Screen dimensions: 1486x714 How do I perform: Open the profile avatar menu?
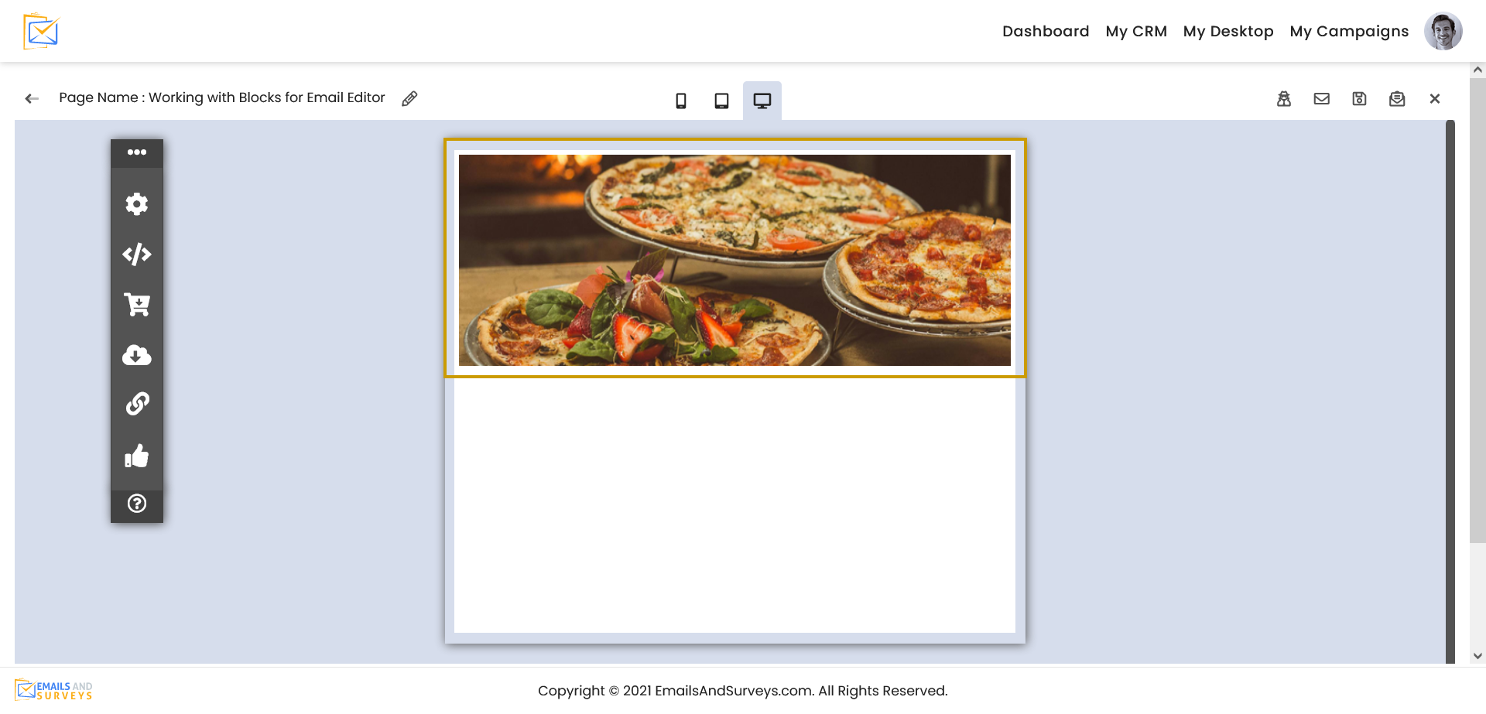(1443, 31)
